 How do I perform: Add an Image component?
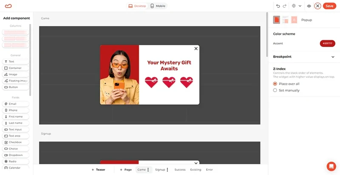(15, 75)
